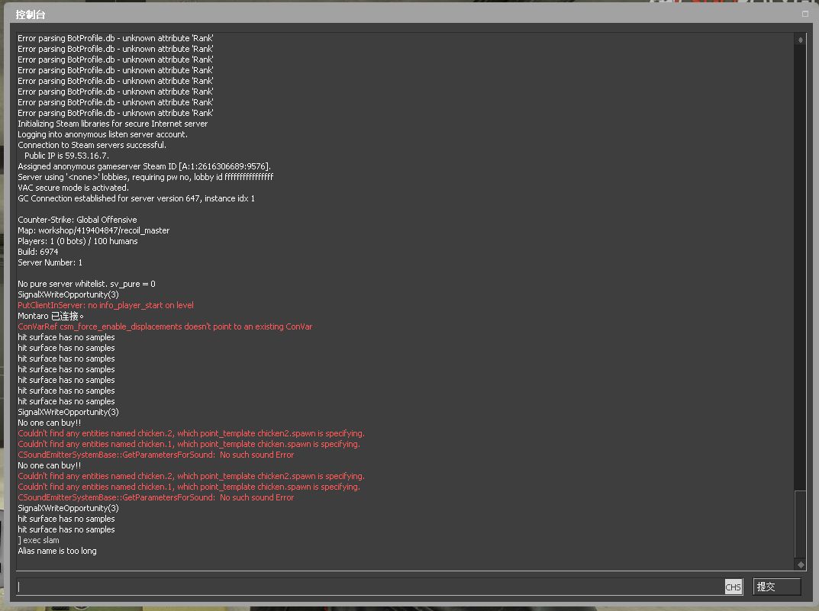This screenshot has height=611, width=819.
Task: Click the CHS input language indicator
Action: tap(733, 587)
